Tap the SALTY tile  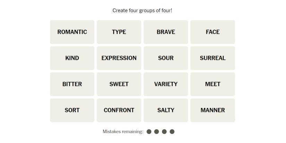(166, 110)
